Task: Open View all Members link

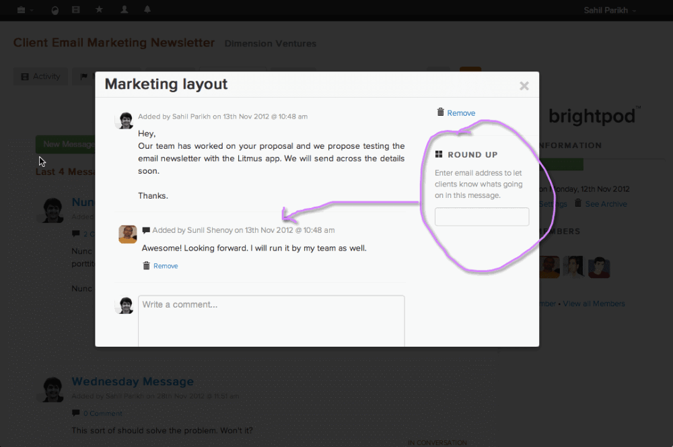Action: coord(594,304)
